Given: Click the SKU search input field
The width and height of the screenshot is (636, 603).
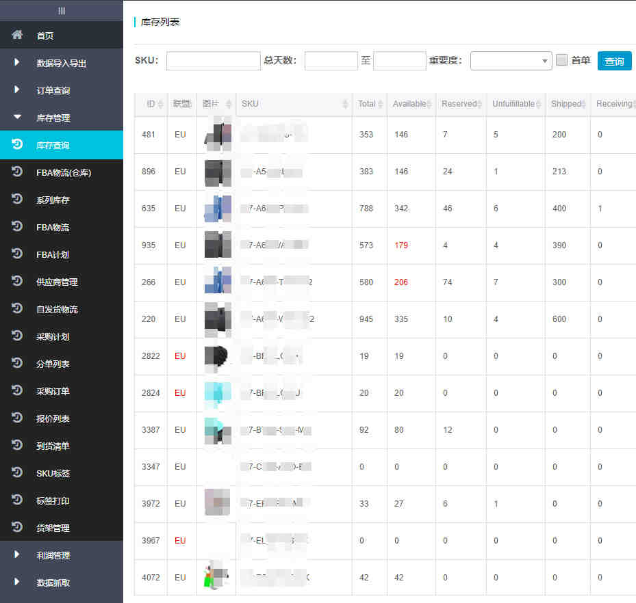Looking at the screenshot, I should tap(213, 61).
